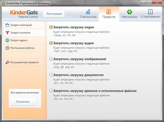Enable Запретить загрузку изображений checkbox

(51, 59)
